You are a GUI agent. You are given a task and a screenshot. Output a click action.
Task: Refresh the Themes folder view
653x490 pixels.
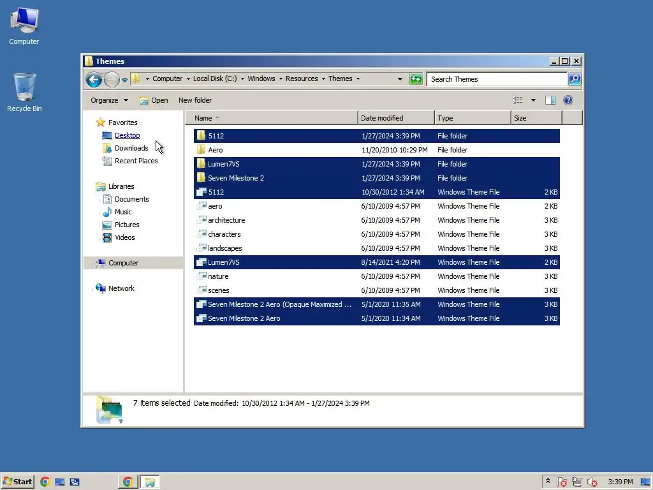(x=416, y=78)
